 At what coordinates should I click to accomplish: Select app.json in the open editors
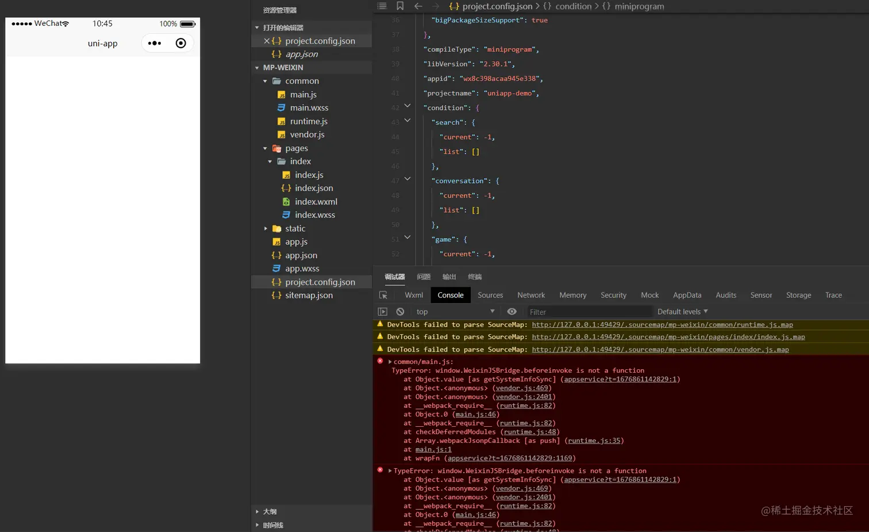301,54
